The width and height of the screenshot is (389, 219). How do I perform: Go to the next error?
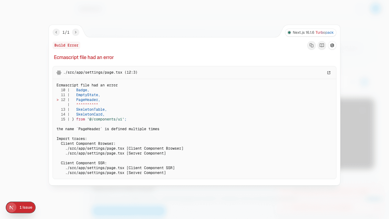click(x=76, y=32)
